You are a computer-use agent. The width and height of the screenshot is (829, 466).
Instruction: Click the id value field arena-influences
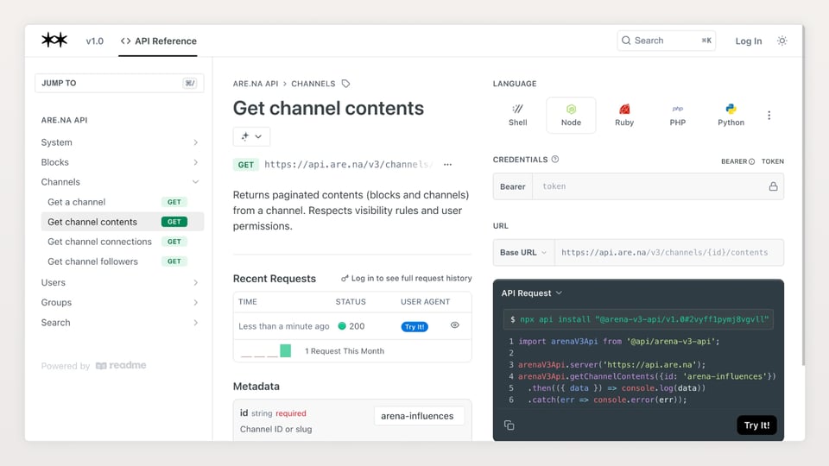click(x=419, y=416)
